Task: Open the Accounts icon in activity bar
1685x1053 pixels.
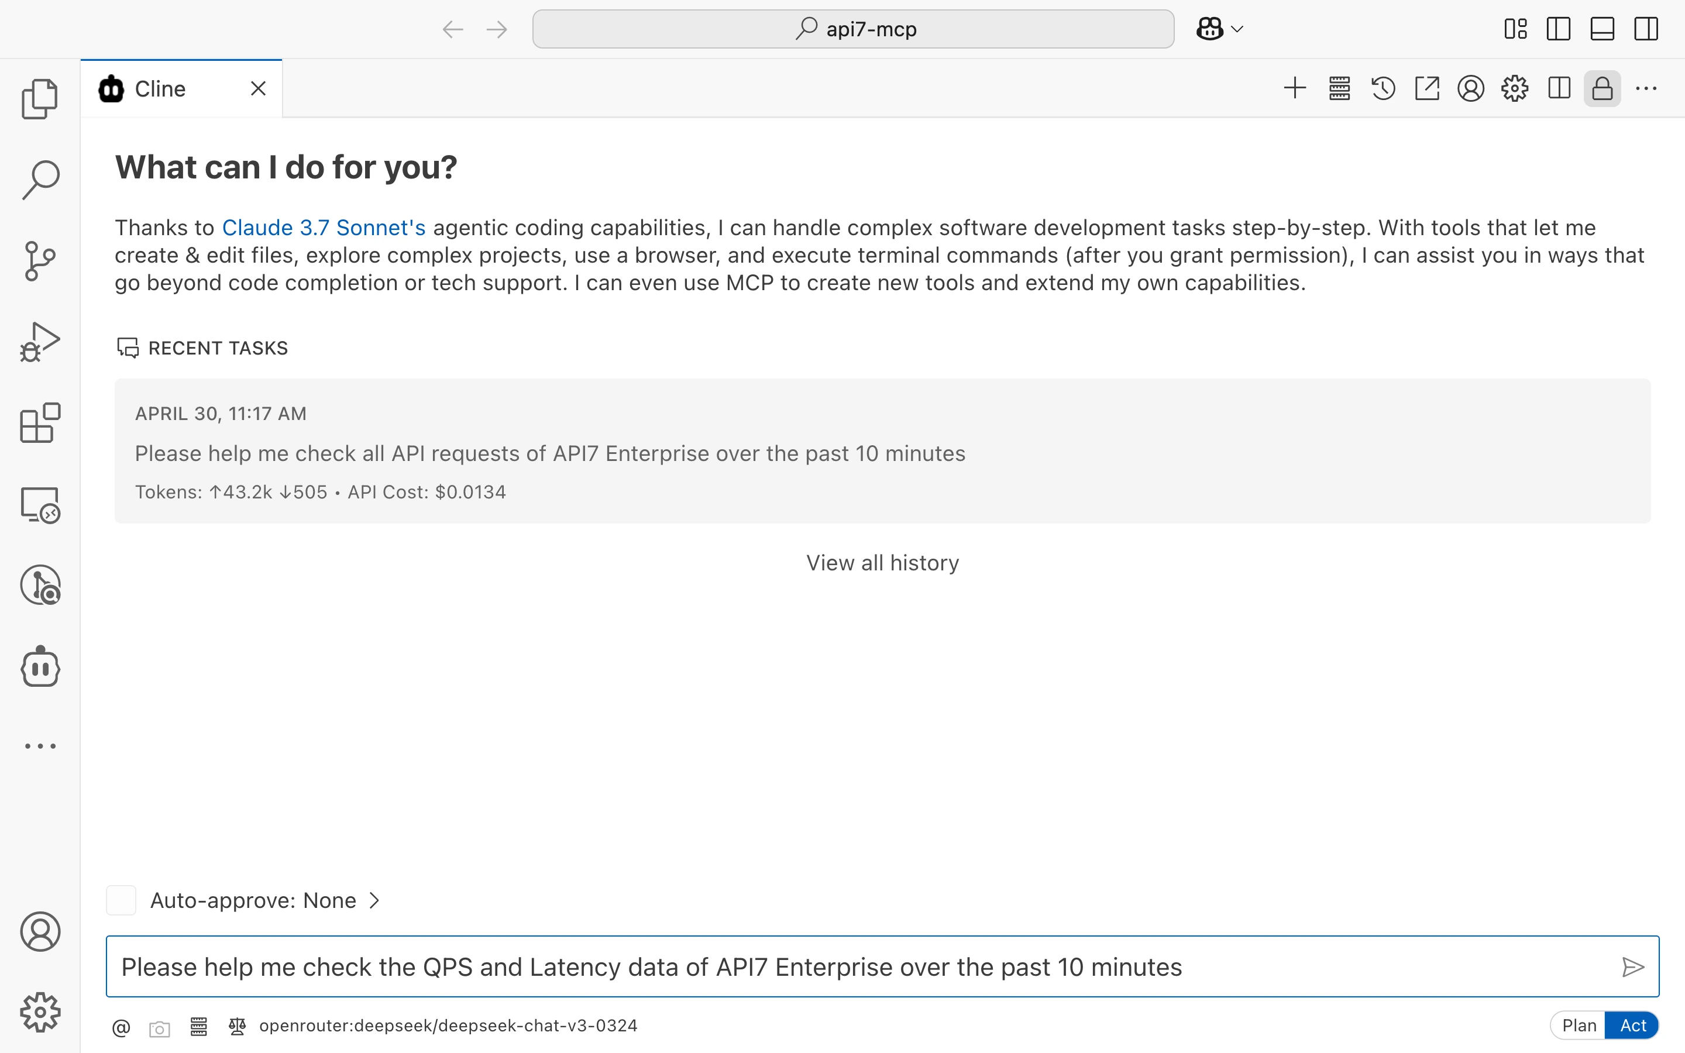Action: (40, 932)
